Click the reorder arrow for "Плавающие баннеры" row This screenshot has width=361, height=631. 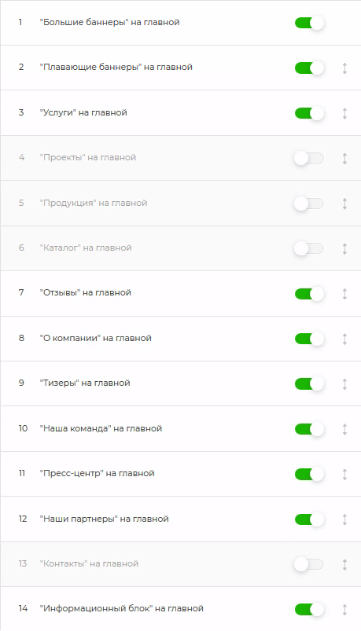click(344, 68)
